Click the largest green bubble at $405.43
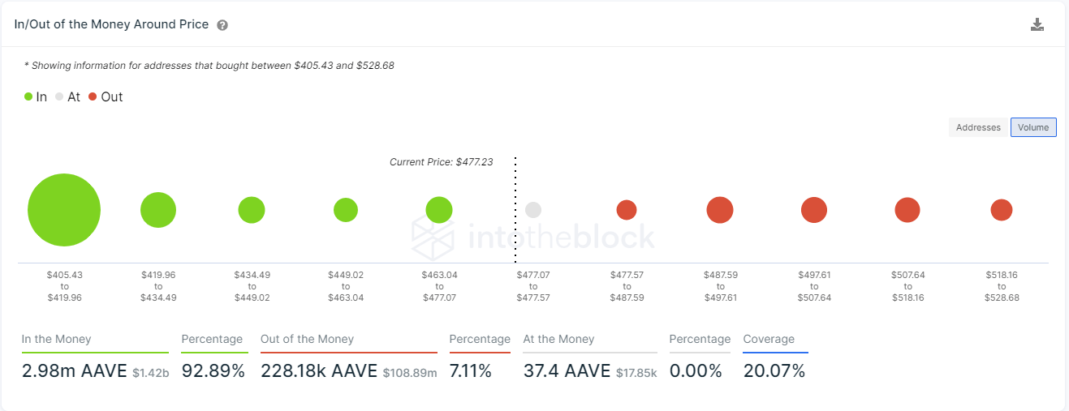 point(64,210)
